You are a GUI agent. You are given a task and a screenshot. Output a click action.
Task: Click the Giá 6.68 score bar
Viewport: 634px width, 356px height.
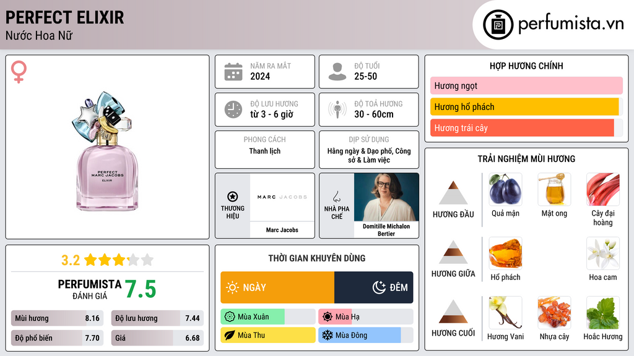coord(157,338)
